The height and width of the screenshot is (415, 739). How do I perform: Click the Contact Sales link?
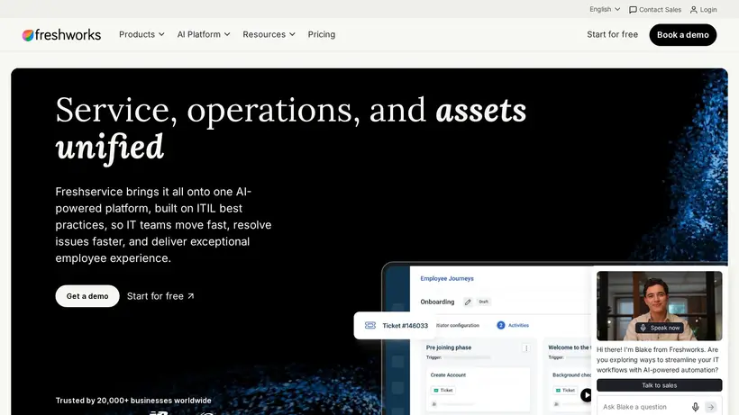pos(654,9)
